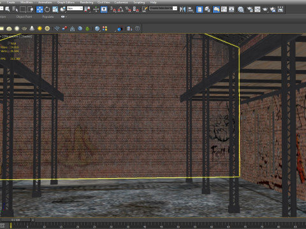Click the next-frame arrow beside the time slider
306x229 pixels.
[x=33, y=220]
